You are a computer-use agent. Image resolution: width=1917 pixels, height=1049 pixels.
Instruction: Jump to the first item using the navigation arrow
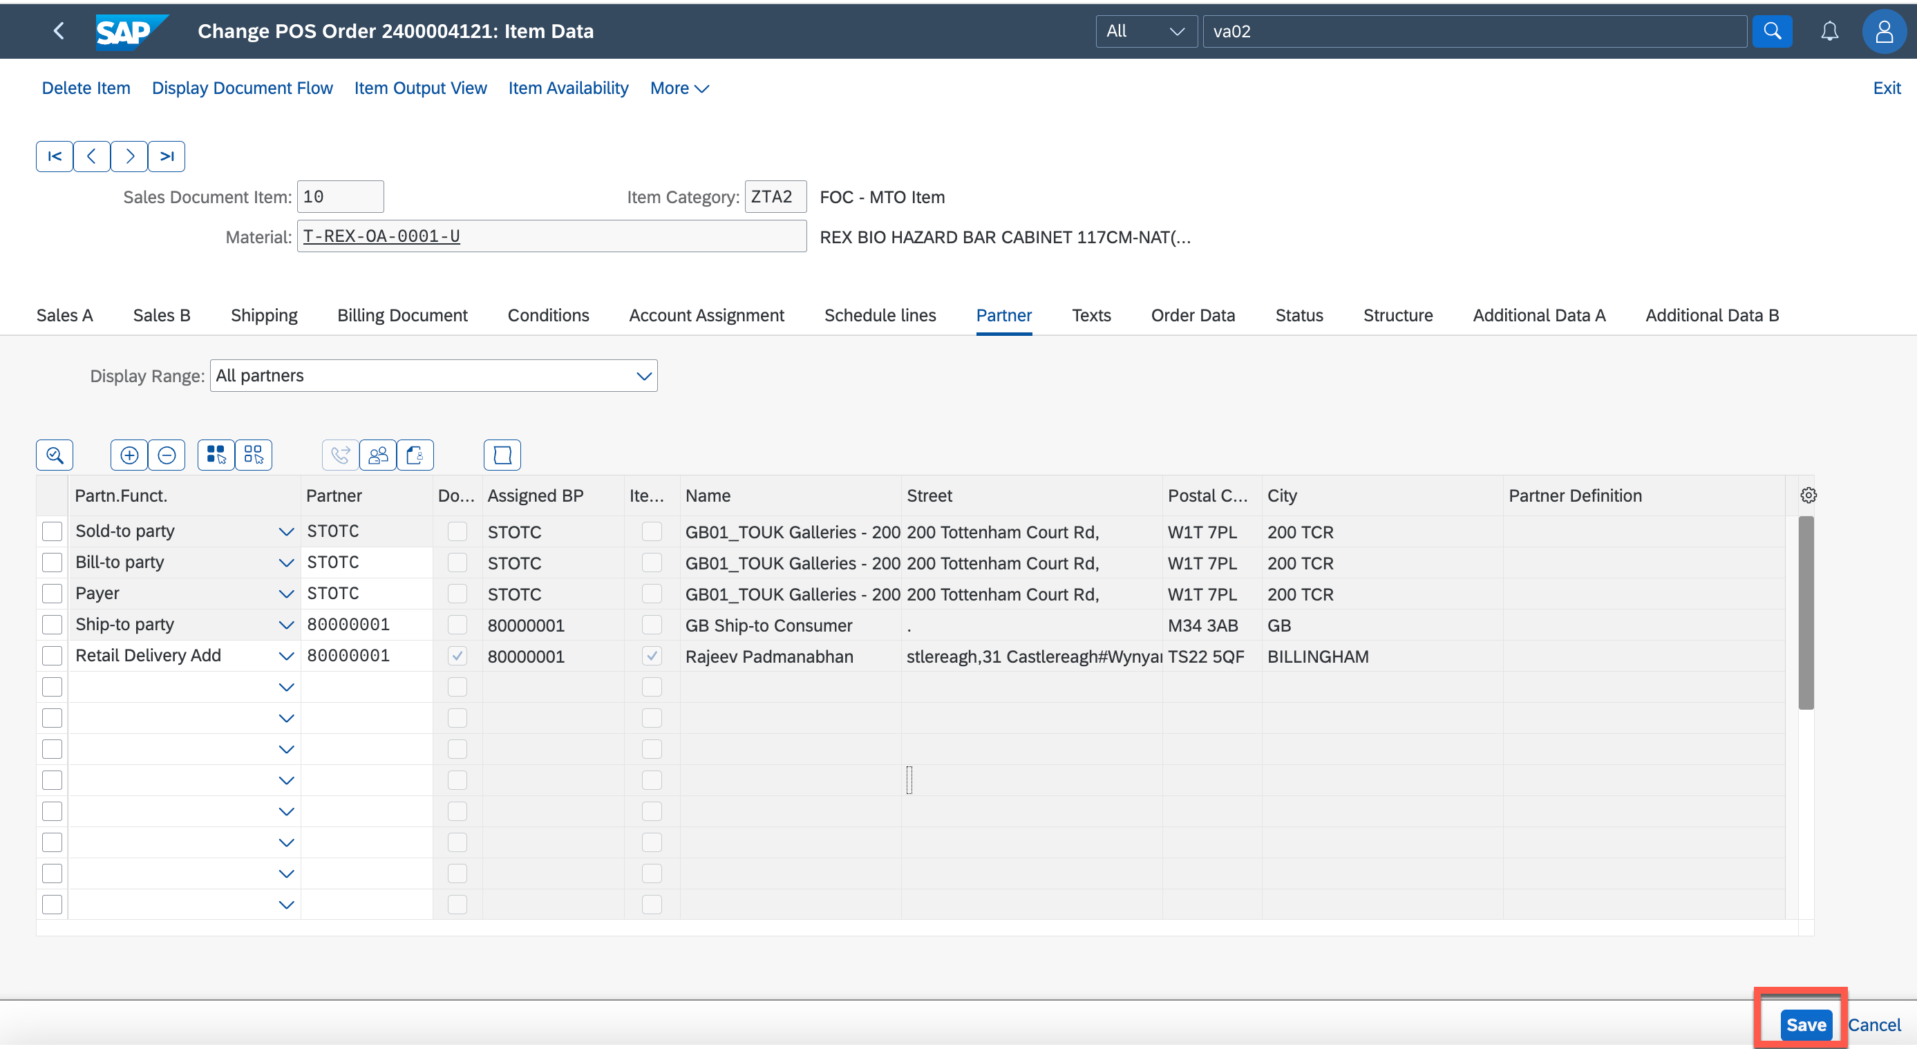pos(55,156)
